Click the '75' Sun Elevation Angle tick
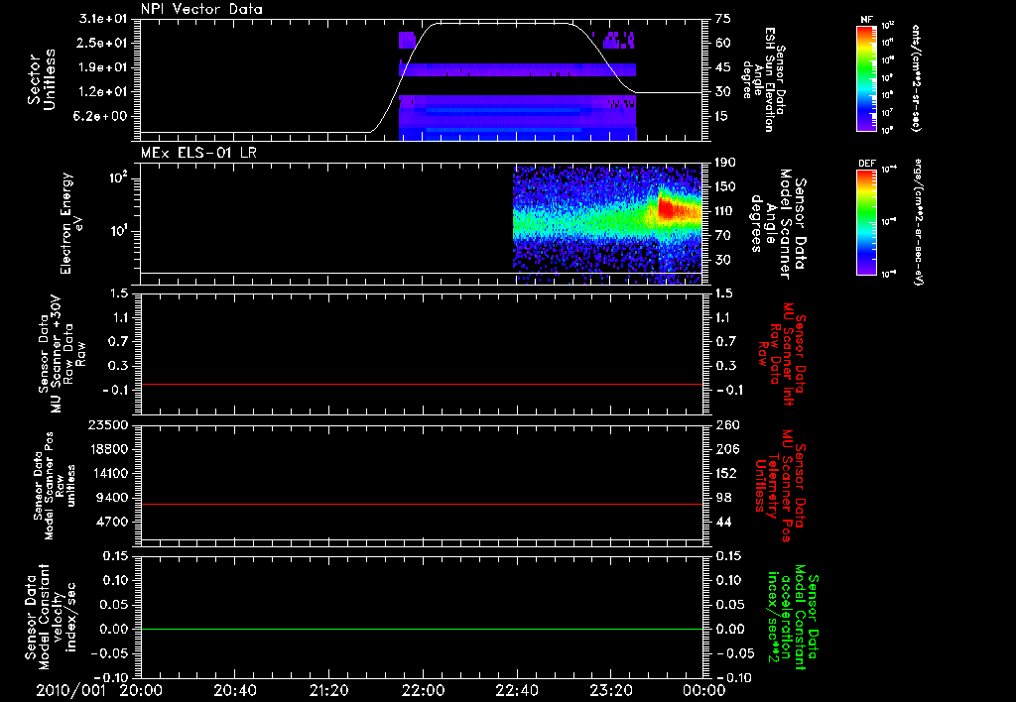This screenshot has width=1016, height=702. pos(723,19)
